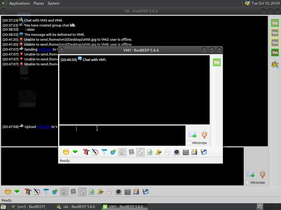This screenshot has width=281, height=210.
Task: Tick Minimize checkbox in idk window
Action: click(247, 182)
